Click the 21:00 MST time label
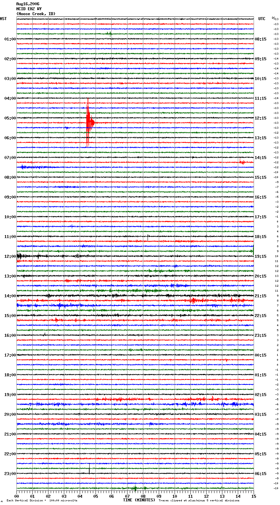280x505 pixels. (10, 434)
